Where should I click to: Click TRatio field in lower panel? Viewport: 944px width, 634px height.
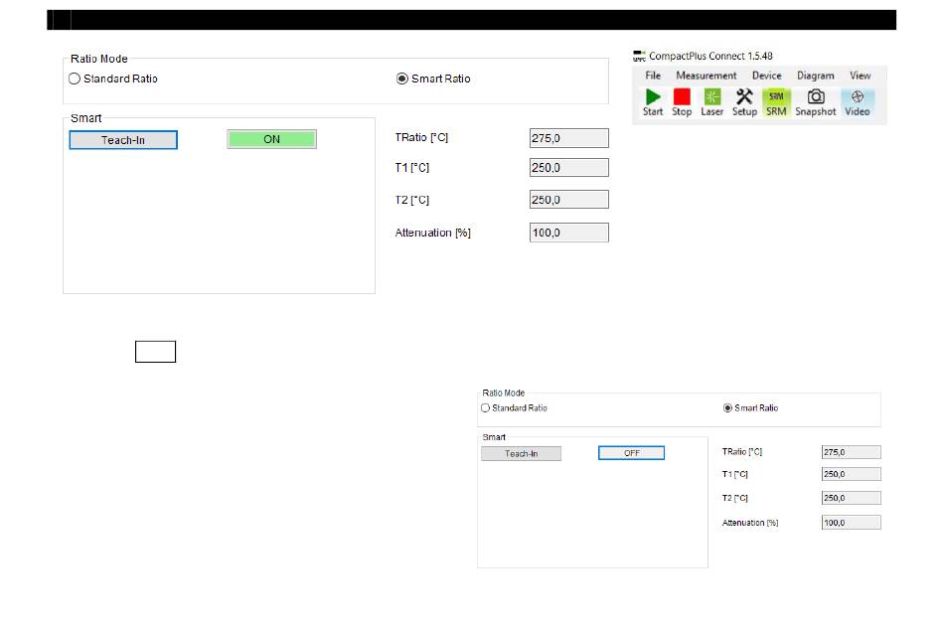click(852, 452)
